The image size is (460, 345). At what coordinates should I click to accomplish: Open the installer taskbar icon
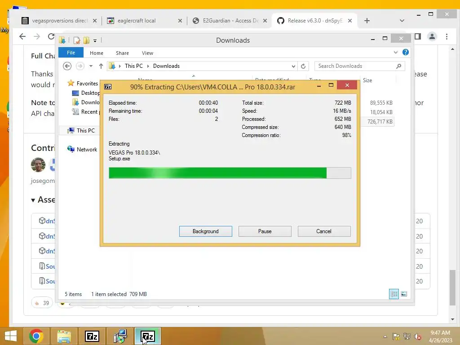(x=120, y=336)
